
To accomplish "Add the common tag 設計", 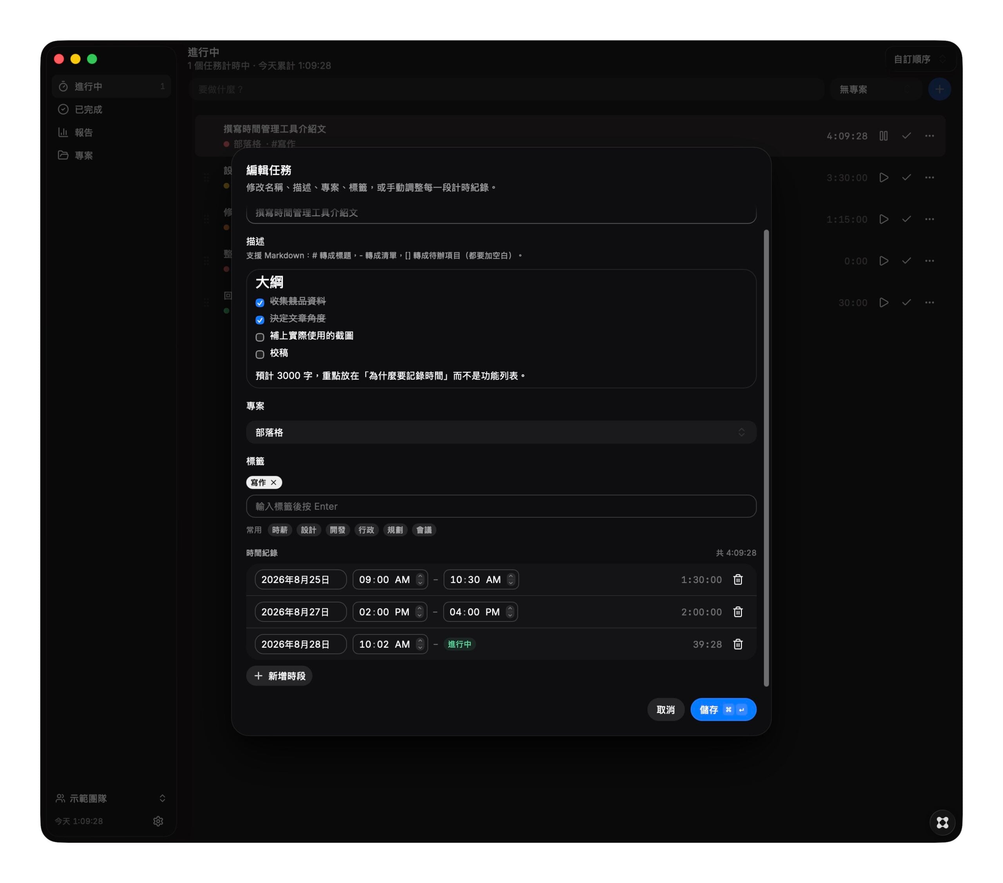I will [x=309, y=530].
